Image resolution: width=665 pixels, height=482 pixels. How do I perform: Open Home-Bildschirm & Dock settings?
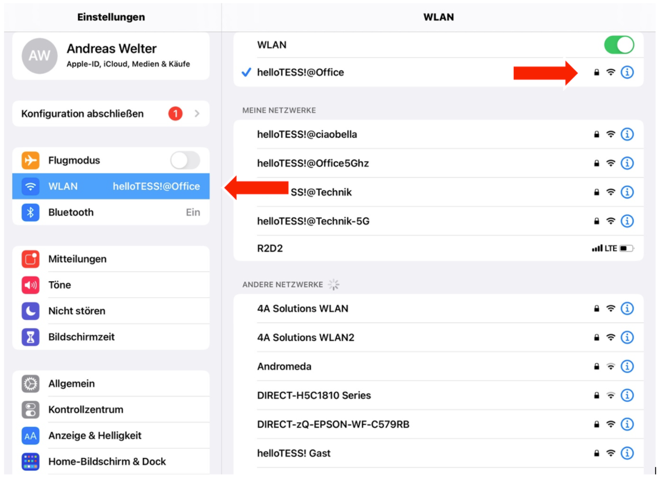point(111,461)
